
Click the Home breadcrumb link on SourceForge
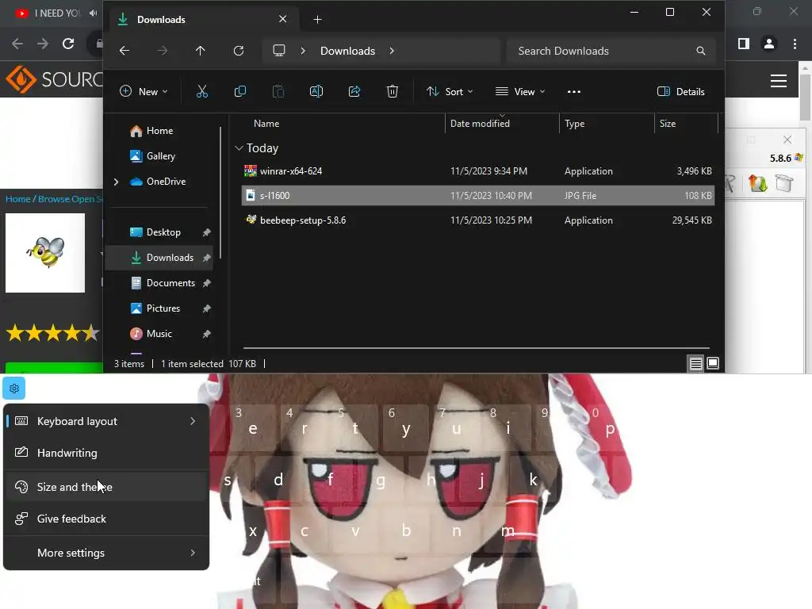(x=17, y=199)
